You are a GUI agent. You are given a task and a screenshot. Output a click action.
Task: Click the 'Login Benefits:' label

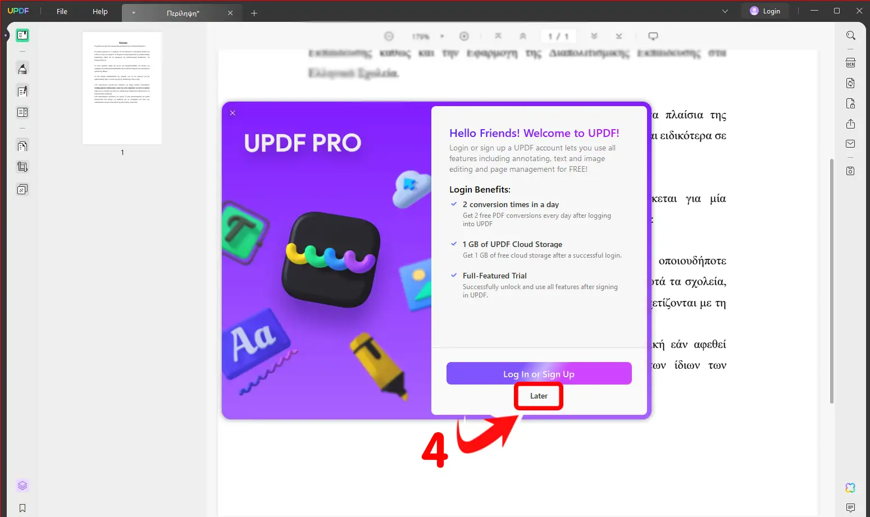pos(480,190)
